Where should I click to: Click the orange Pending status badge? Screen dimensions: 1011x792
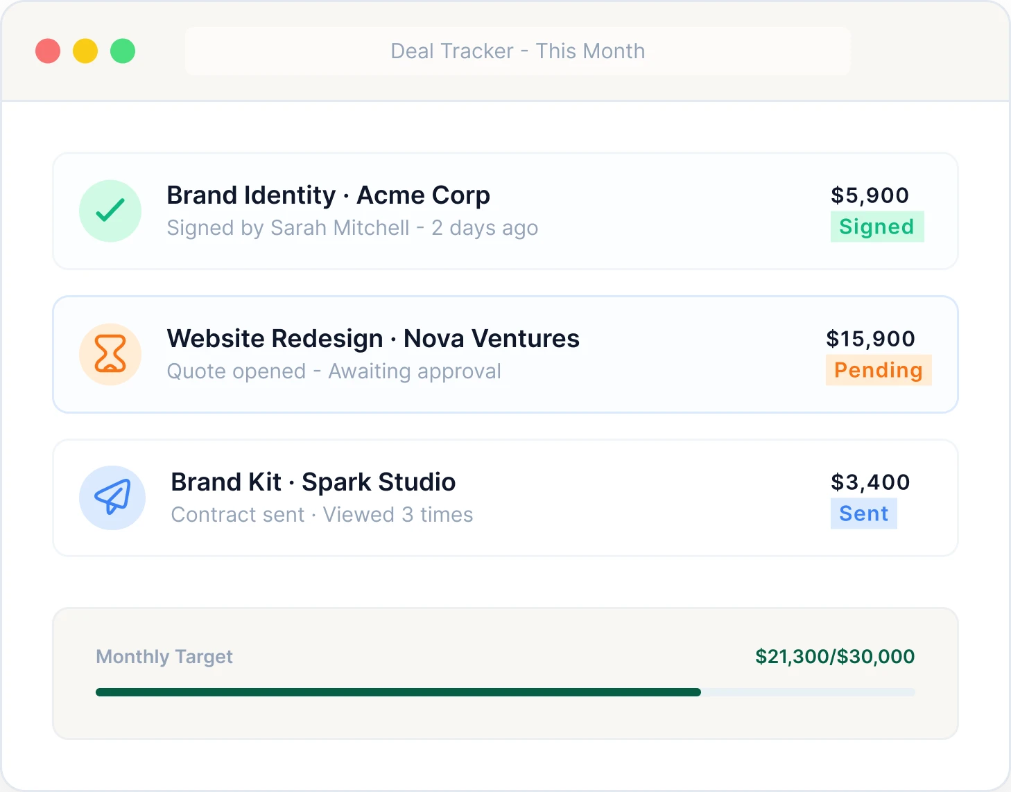click(x=879, y=370)
